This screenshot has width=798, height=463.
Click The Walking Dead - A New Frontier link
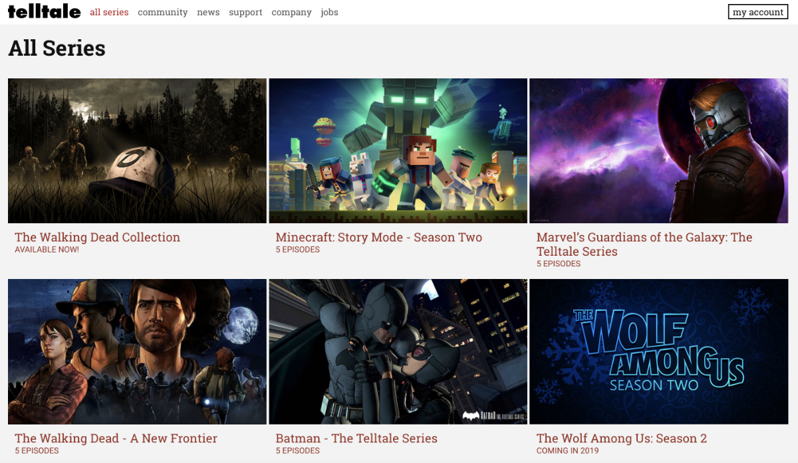[116, 438]
